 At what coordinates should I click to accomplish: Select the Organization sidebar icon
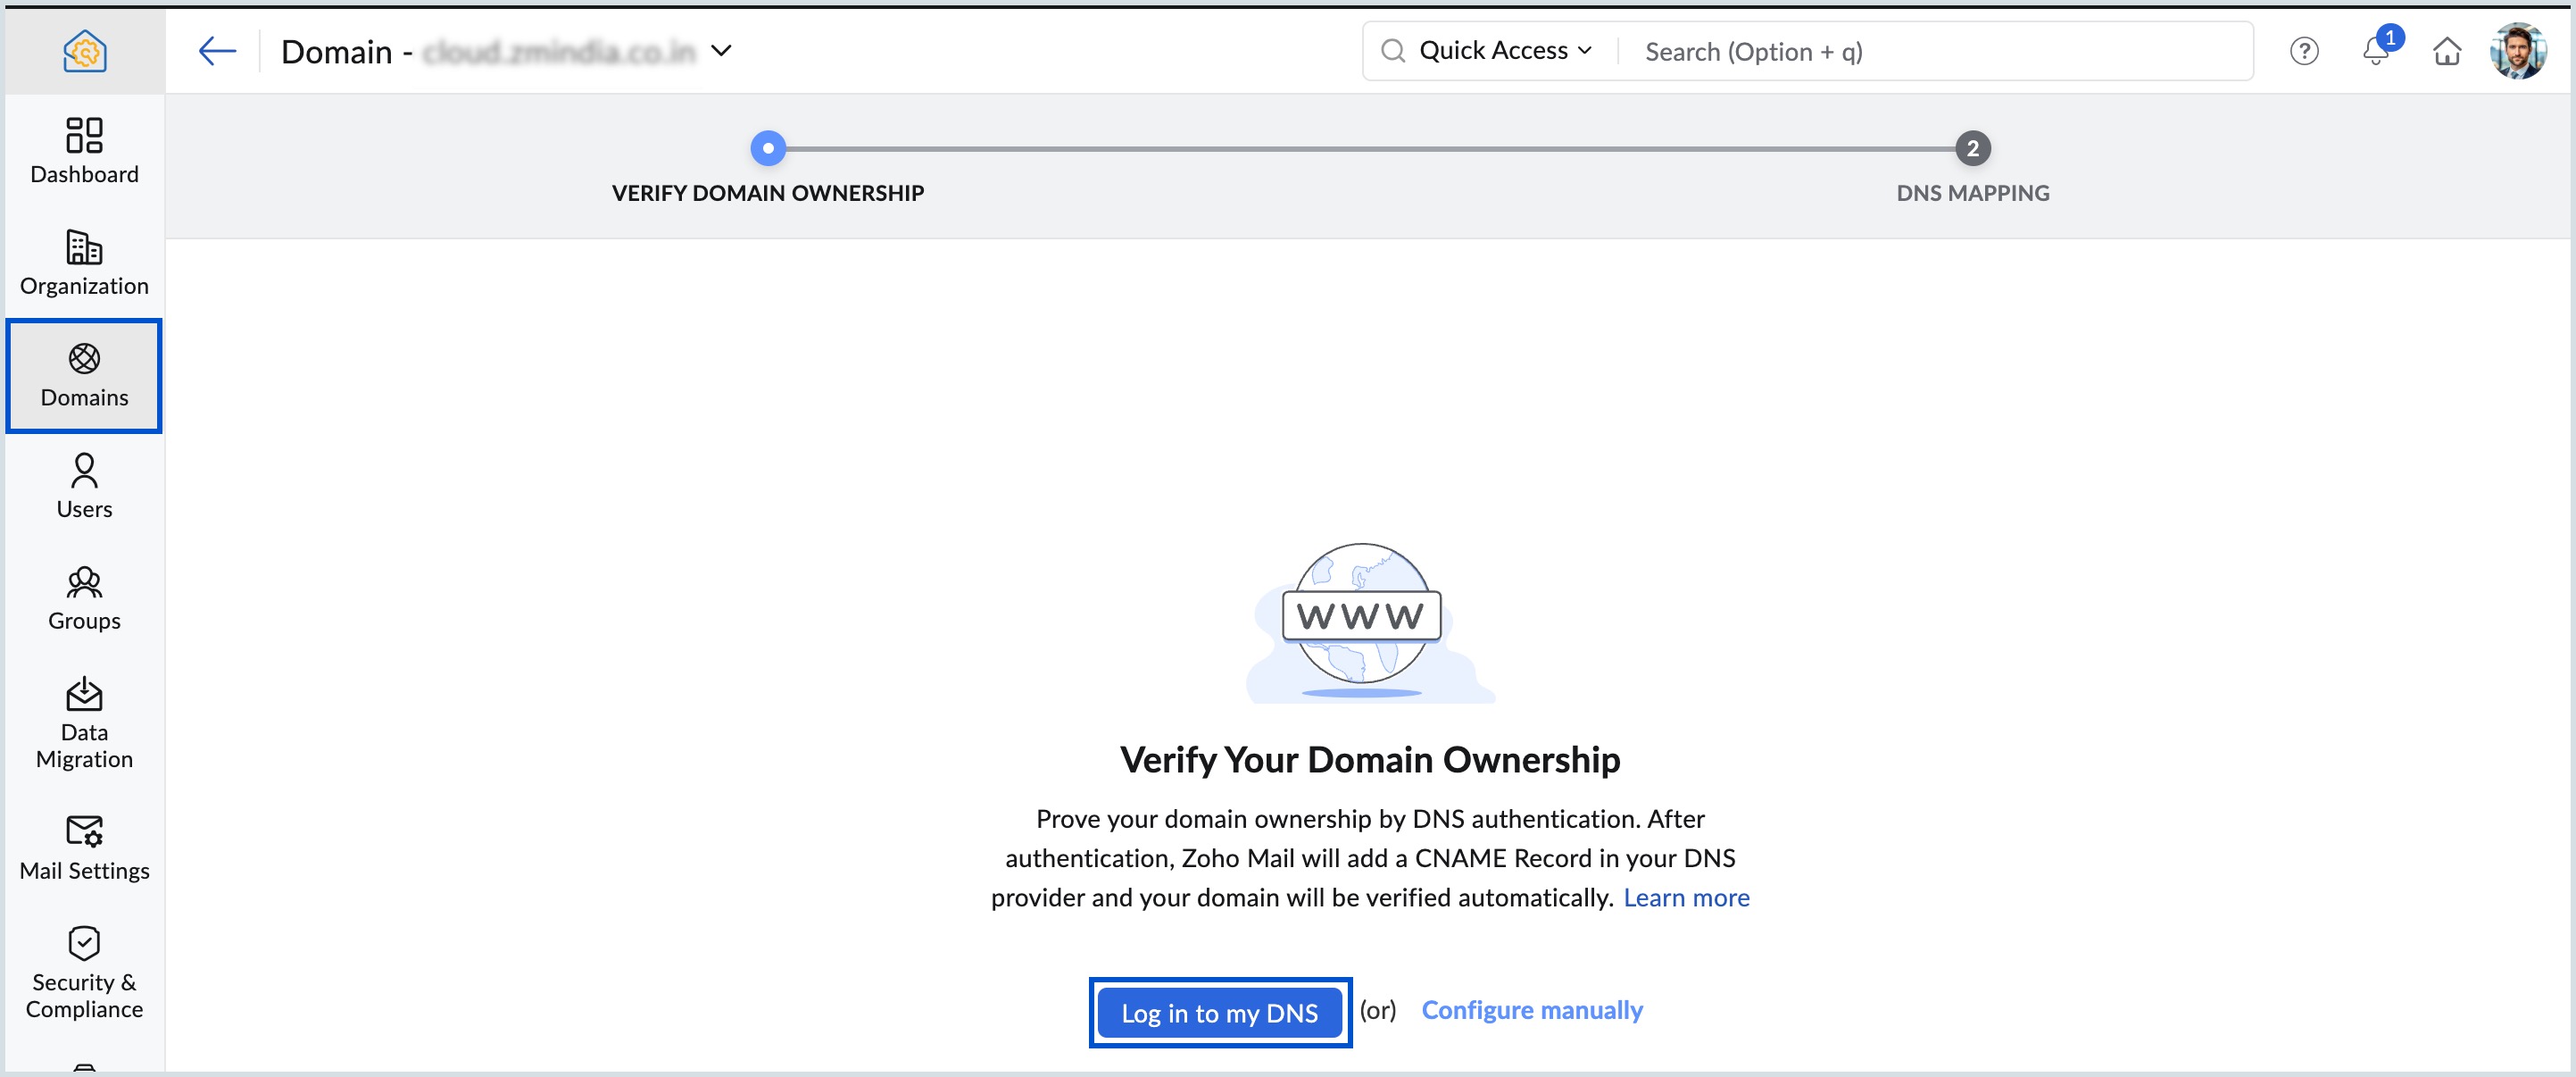coord(84,263)
